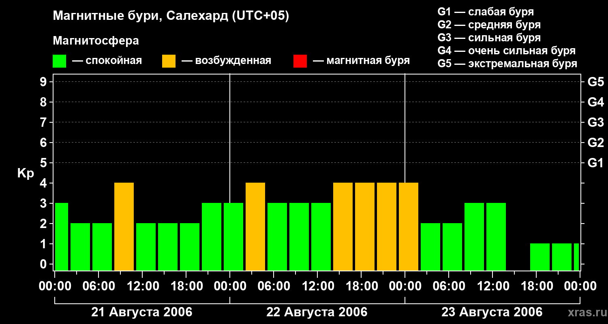Click the standalone 'G5' storm-scale axis label
Screen dimensions: 608x324
click(x=596, y=82)
